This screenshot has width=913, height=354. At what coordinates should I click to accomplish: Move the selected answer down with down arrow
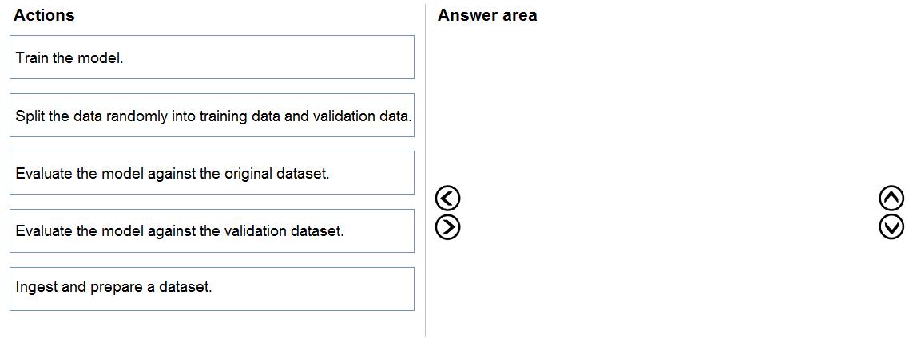point(891,227)
